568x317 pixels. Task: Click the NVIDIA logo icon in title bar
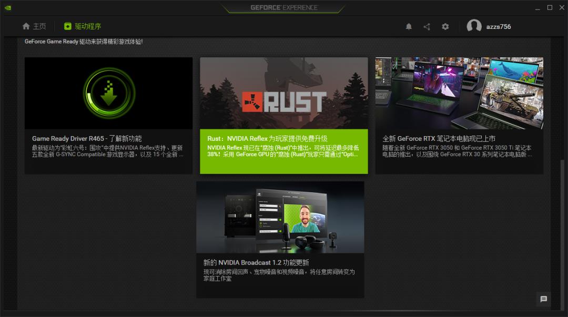point(7,7)
